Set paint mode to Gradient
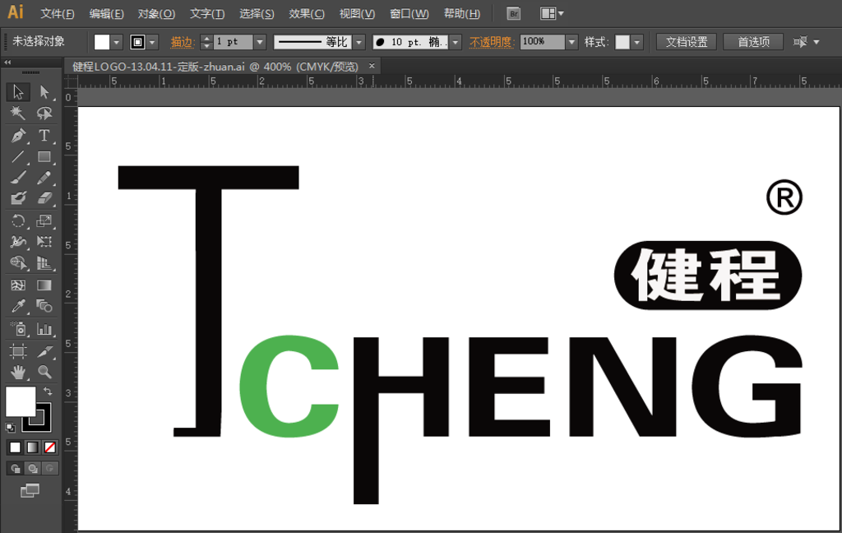 coord(32,447)
